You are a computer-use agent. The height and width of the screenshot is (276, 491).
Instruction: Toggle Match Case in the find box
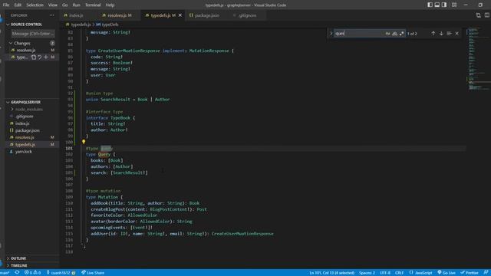387,34
